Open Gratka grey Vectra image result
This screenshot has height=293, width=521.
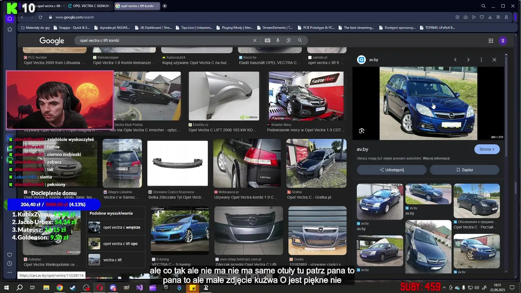pos(316,163)
